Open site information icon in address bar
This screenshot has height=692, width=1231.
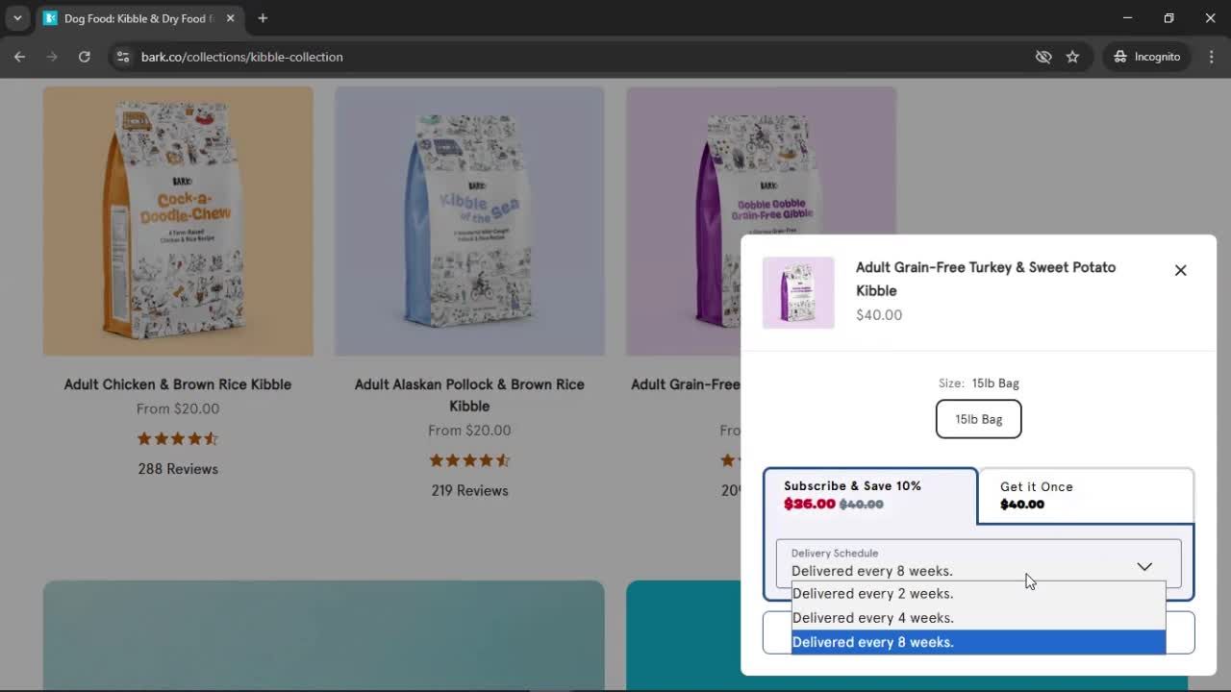pos(122,57)
